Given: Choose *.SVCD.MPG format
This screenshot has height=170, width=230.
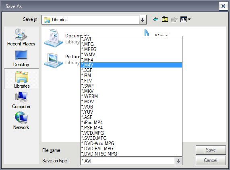Looking at the screenshot, I should click(x=131, y=138).
